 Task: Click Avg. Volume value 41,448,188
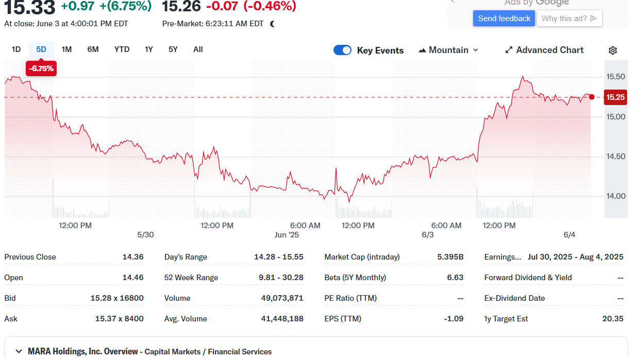(x=282, y=319)
